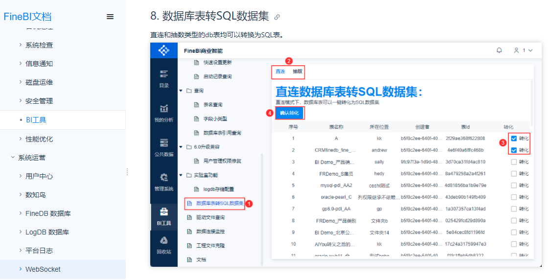The width and height of the screenshot is (553, 280).
Task: Copy the section 8 anchor link icon
Action: pyautogui.click(x=277, y=17)
